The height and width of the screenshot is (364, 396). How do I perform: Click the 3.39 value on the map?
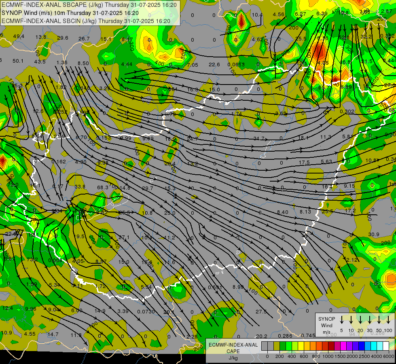click(x=123, y=311)
